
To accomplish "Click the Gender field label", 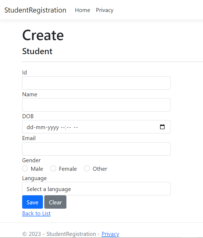I will (31, 160).
